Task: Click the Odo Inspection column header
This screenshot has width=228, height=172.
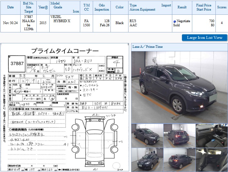Action: point(102,7)
